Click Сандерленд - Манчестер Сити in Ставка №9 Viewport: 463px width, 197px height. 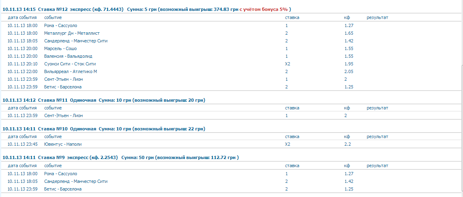(x=76, y=181)
